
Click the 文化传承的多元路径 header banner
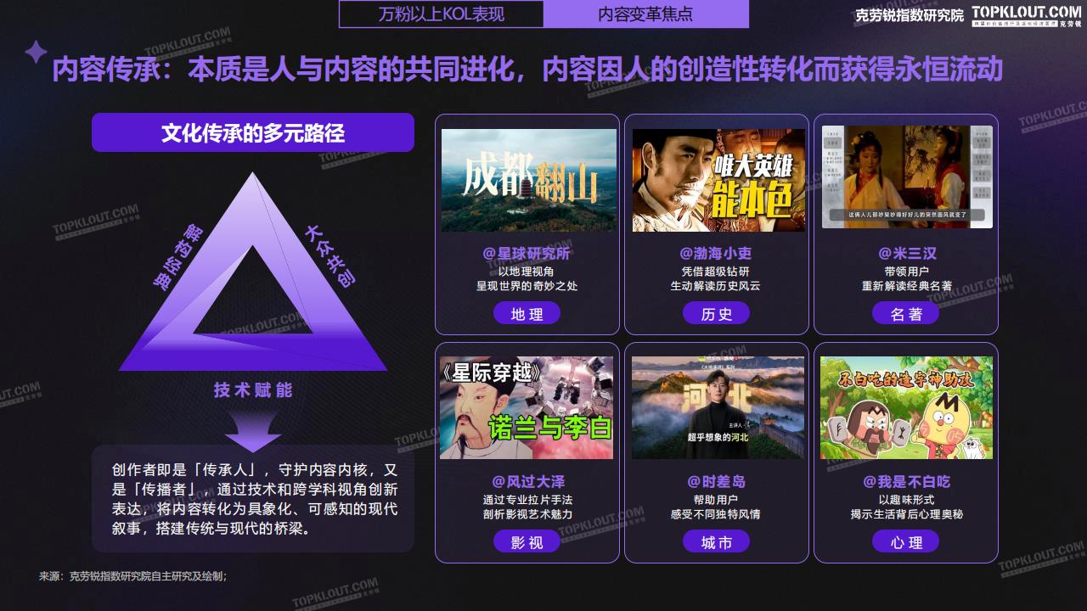click(253, 132)
